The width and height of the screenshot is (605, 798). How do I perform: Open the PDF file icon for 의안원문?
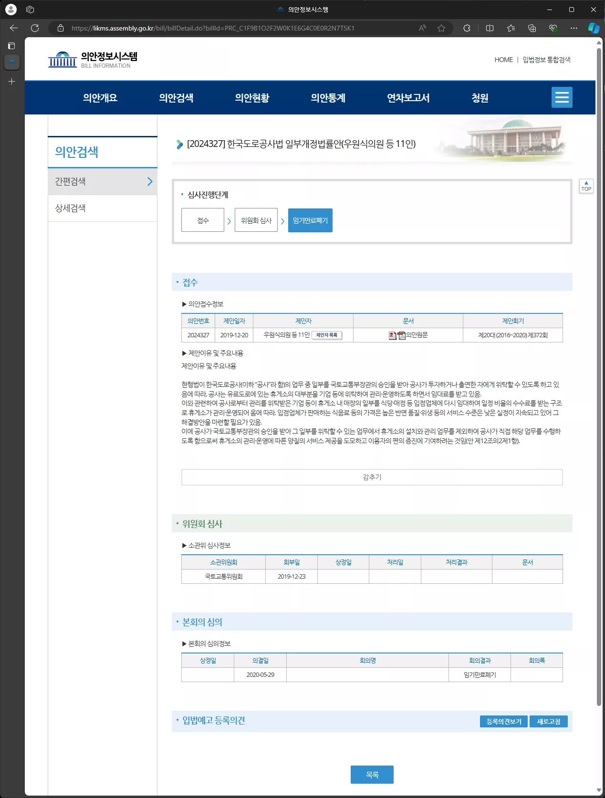click(x=402, y=335)
